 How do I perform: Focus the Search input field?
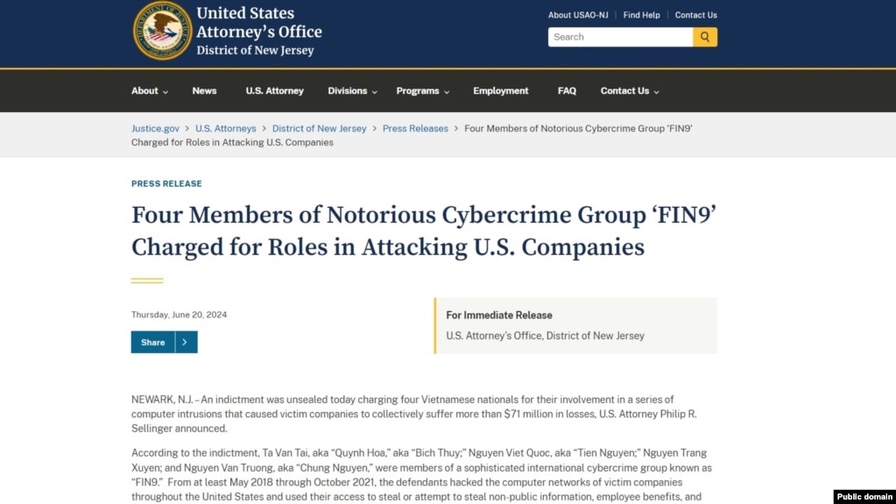click(621, 37)
